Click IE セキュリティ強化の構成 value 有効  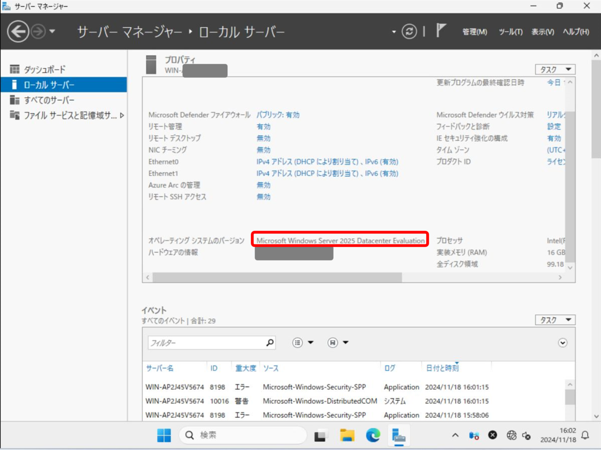(554, 138)
